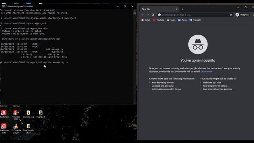Select myproject desktop folder icon
254x143 pixels.
pos(41,114)
